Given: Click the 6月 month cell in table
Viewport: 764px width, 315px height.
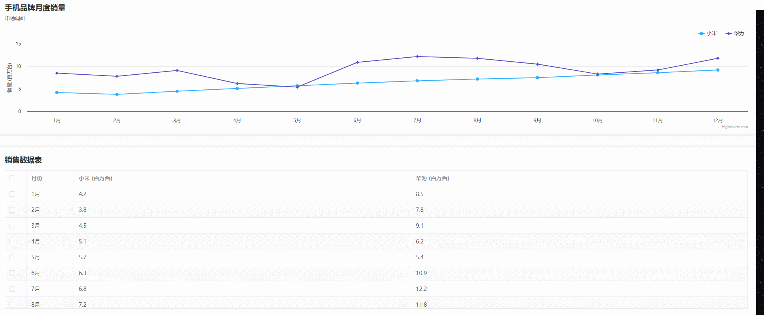Looking at the screenshot, I should click(x=50, y=273).
